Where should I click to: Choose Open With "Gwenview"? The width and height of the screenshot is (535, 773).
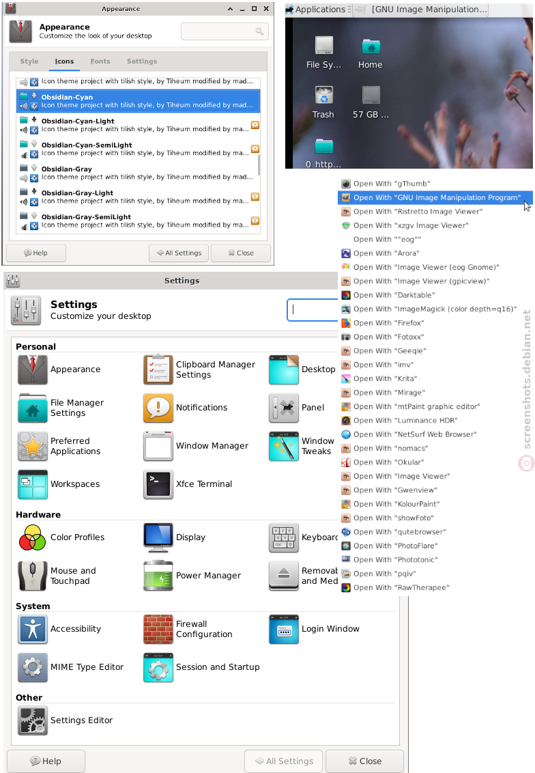click(x=435, y=490)
